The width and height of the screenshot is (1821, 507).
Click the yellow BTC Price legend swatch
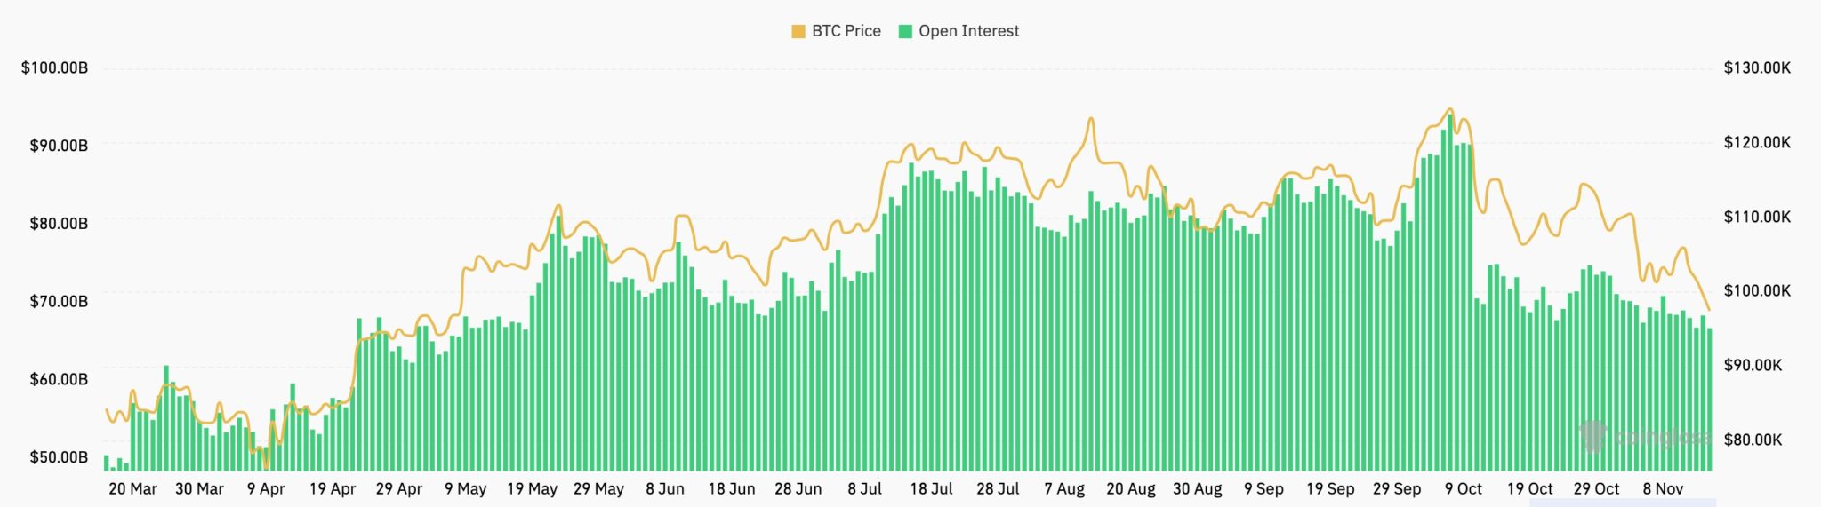click(x=798, y=32)
